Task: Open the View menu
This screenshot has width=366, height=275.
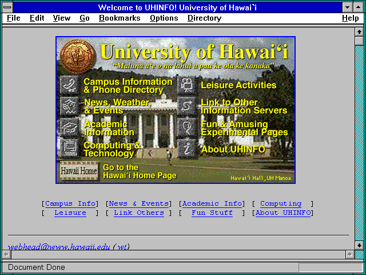Action: tap(61, 18)
